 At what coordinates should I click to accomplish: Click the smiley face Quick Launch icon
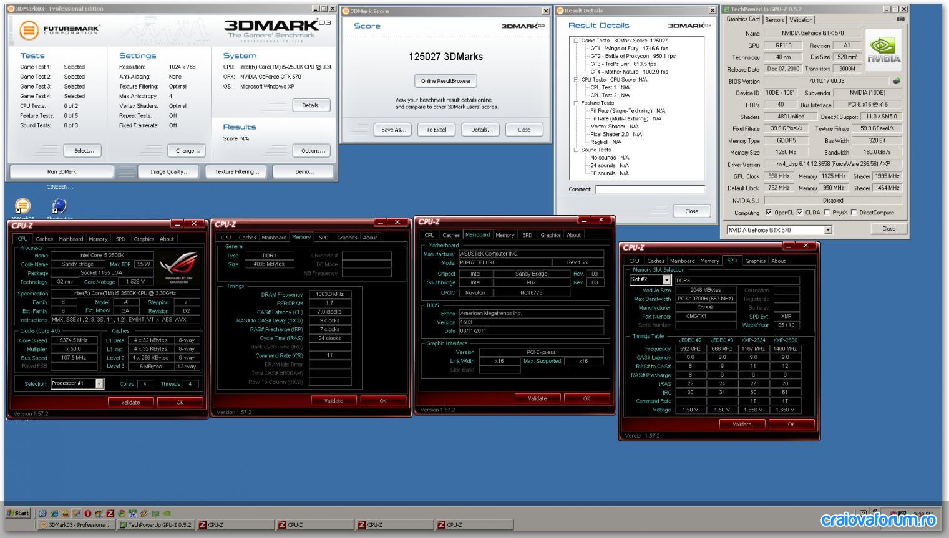click(x=65, y=514)
